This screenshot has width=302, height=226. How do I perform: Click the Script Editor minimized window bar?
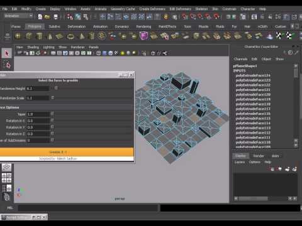pyautogui.click(x=24, y=217)
